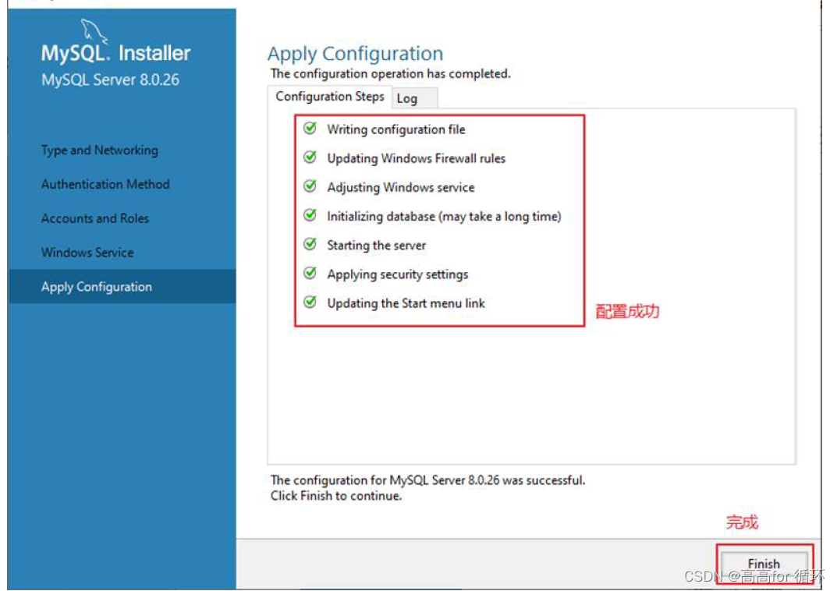Click 'MySQL Server 8.0.26' sidebar subtitle
The height and width of the screenshot is (591, 837).
point(111,80)
